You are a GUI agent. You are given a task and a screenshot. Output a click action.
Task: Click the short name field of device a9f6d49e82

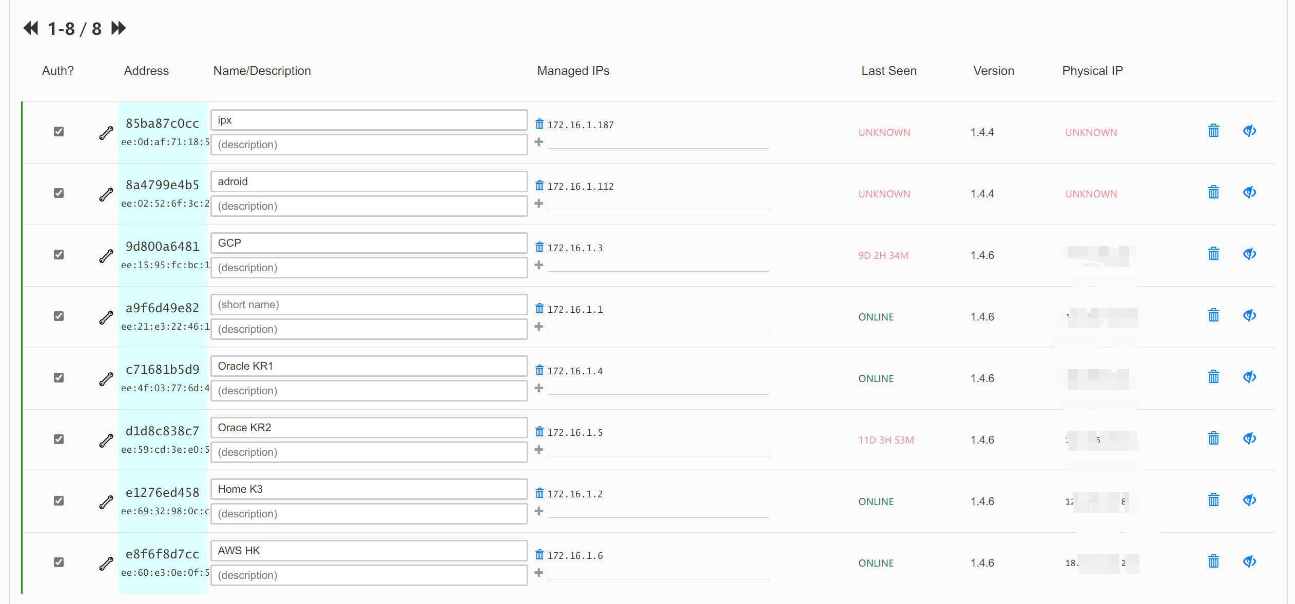[369, 304]
